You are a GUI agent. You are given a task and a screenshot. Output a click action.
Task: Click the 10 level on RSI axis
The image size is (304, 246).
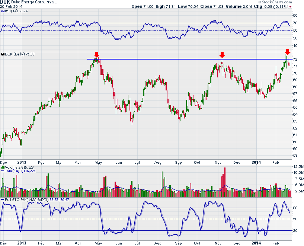[295, 46]
